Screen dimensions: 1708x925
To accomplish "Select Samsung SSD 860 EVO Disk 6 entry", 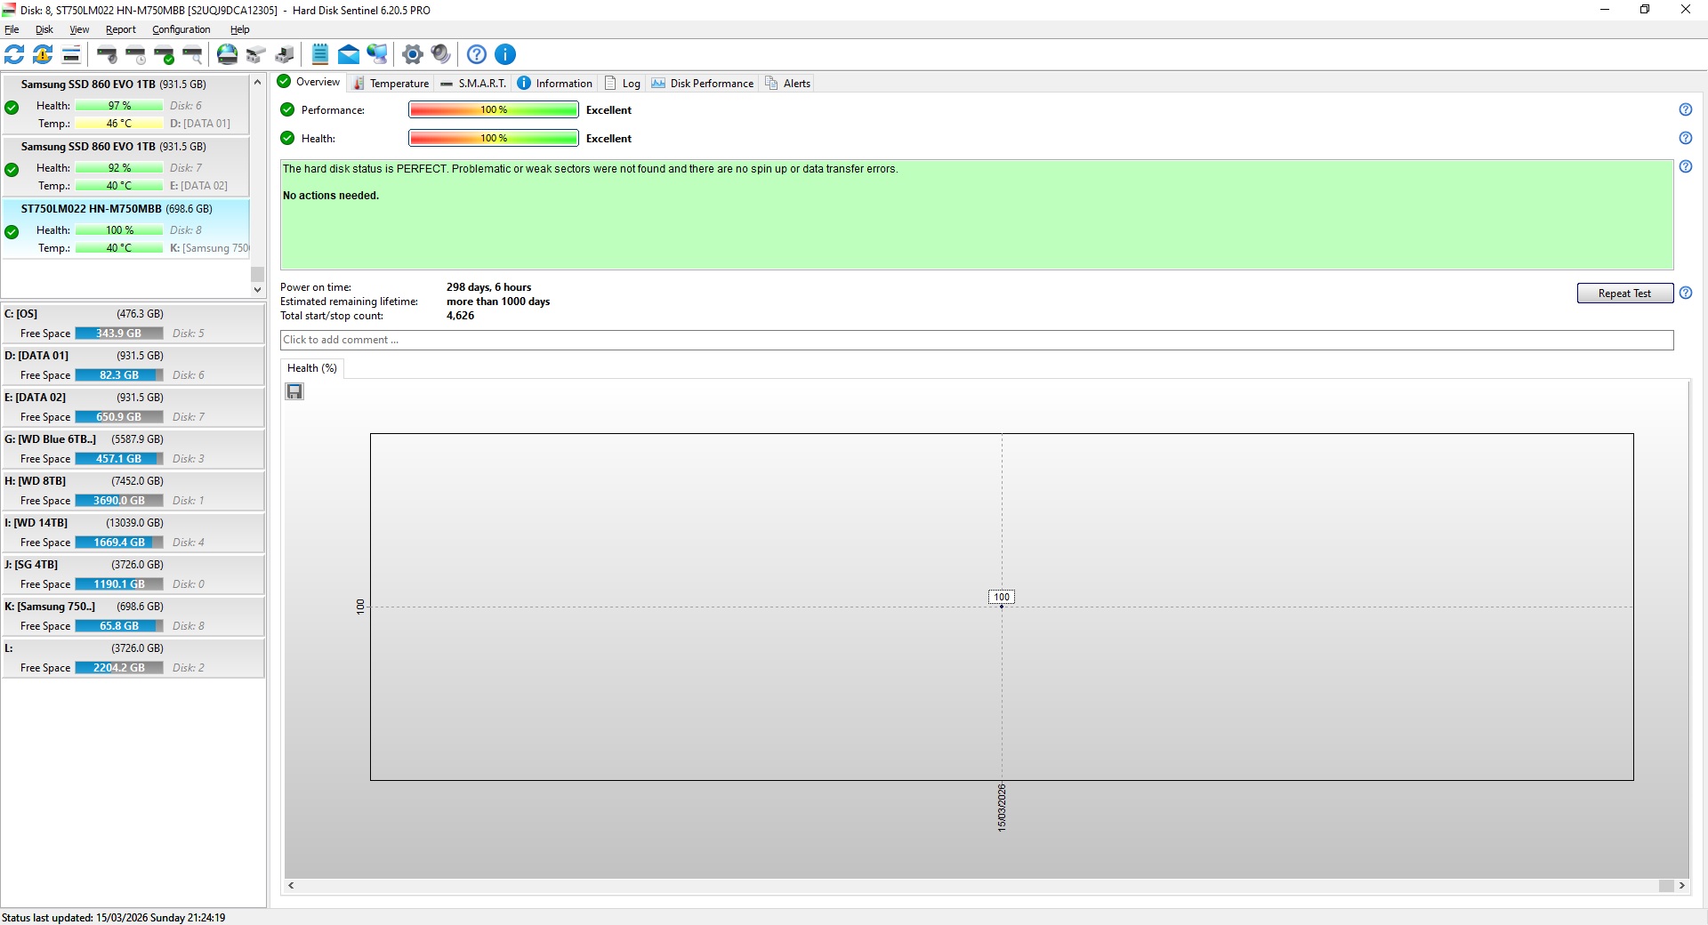I will pyautogui.click(x=125, y=104).
